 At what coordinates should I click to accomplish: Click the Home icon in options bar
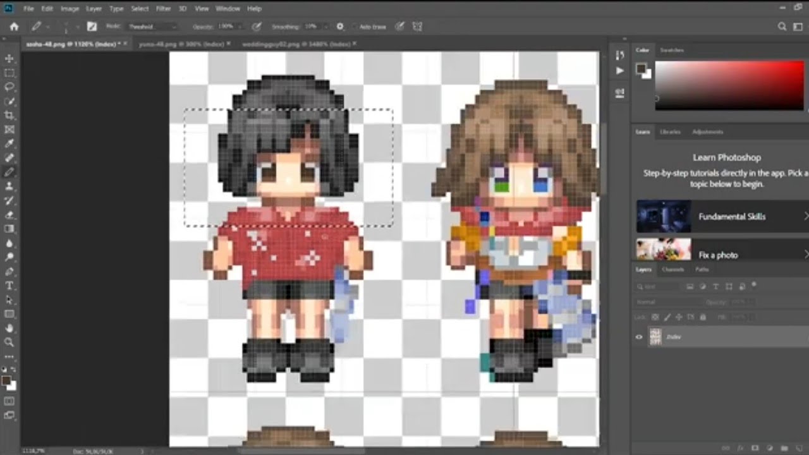pyautogui.click(x=14, y=27)
